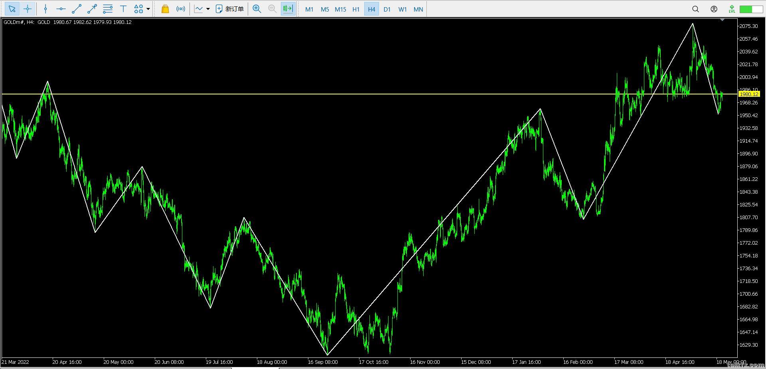Screen dimensions: 766x369
Task: Switch to the M15 timeframe
Action: 340,9
